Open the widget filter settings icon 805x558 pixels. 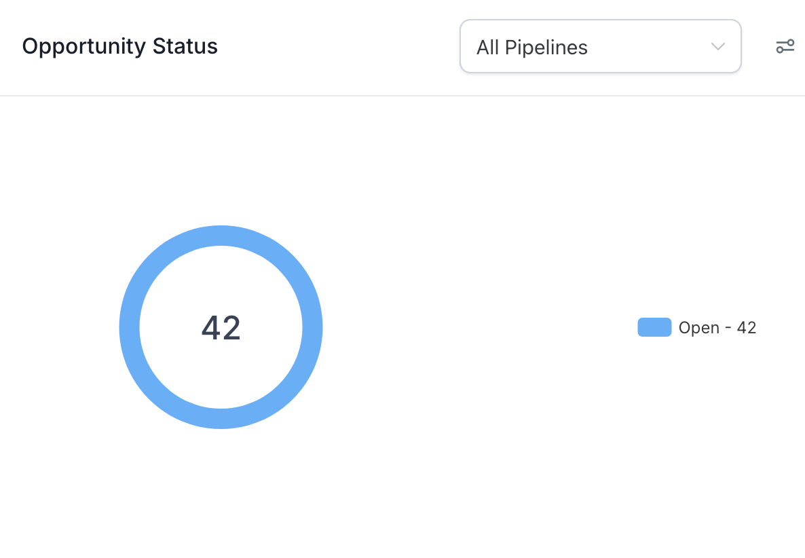(785, 46)
